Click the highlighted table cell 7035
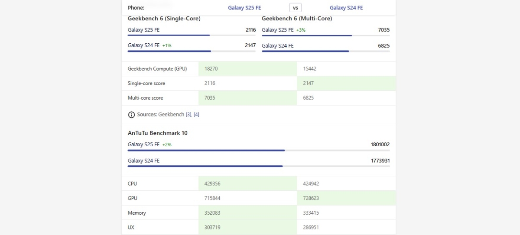The height and width of the screenshot is (235, 520). coord(247,98)
